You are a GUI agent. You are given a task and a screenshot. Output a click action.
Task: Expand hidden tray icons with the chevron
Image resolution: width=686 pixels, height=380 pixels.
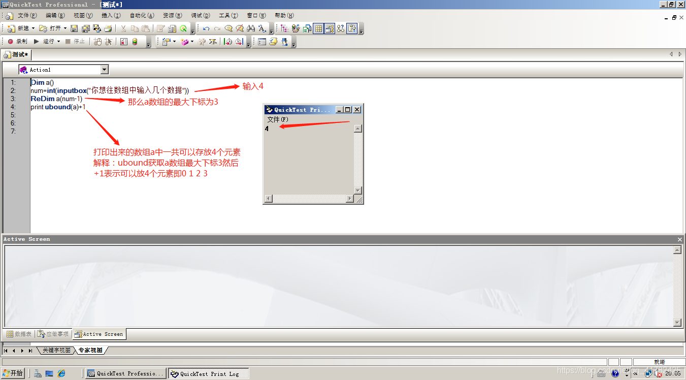click(x=635, y=373)
